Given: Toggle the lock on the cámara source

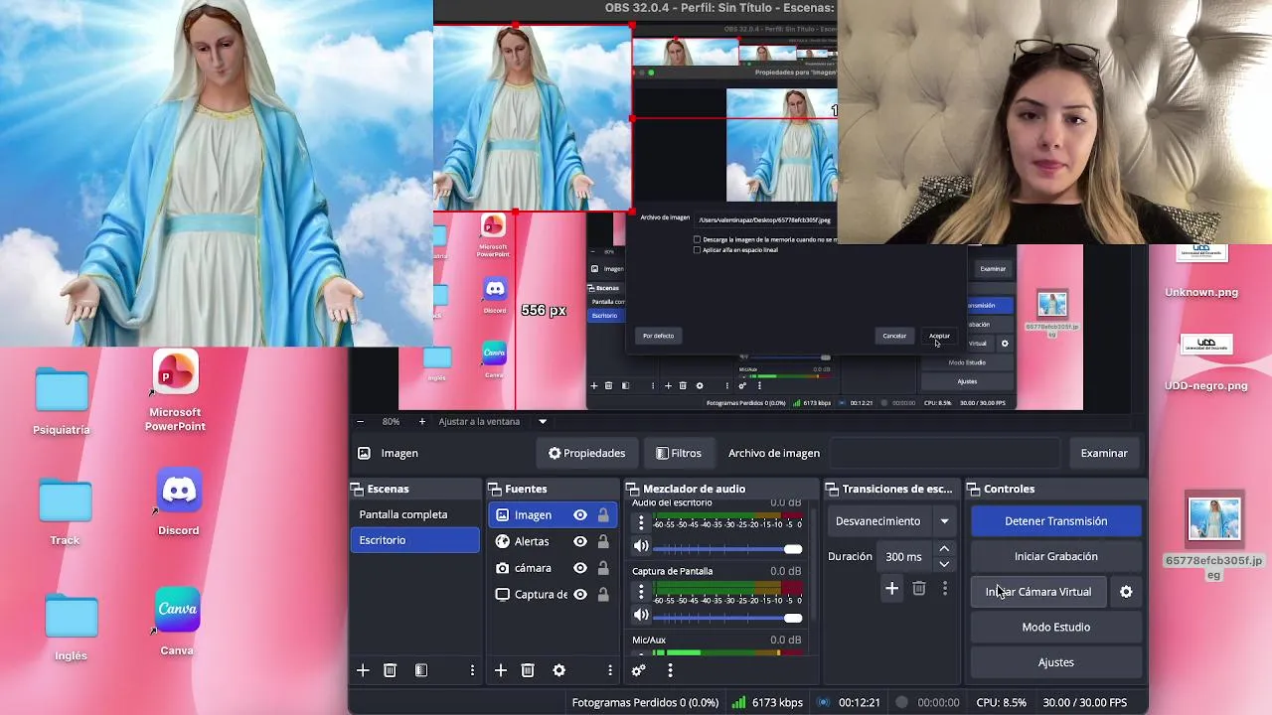Looking at the screenshot, I should pos(603,568).
